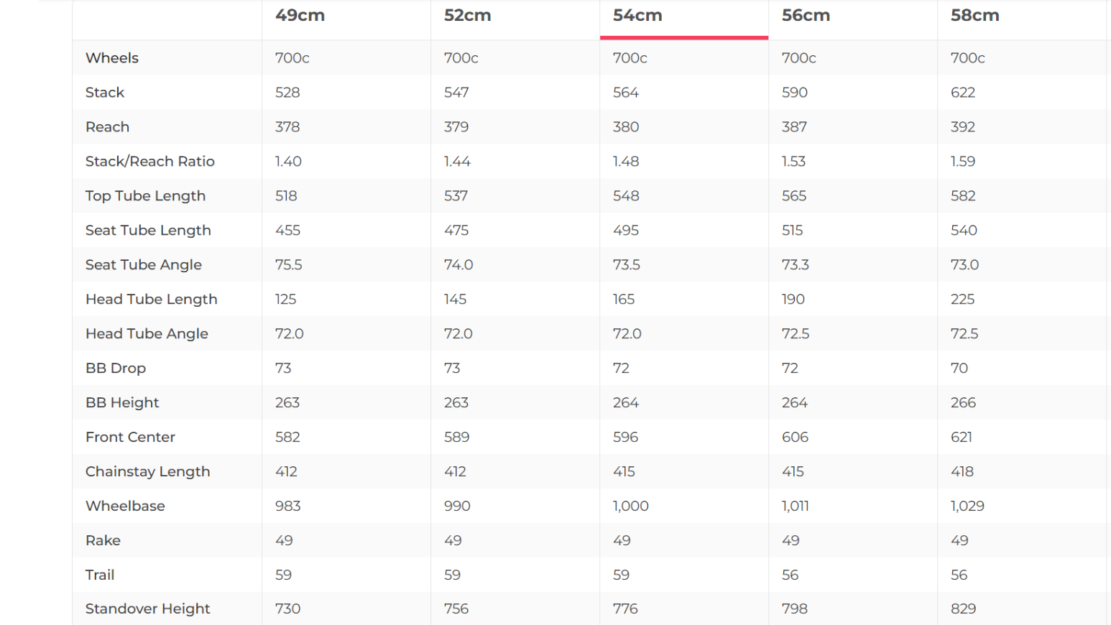Click the Seat Tube Angle row label

point(144,265)
